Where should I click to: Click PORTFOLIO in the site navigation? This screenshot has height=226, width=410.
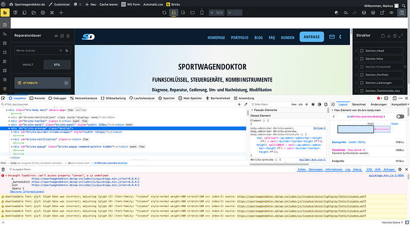[239, 37]
